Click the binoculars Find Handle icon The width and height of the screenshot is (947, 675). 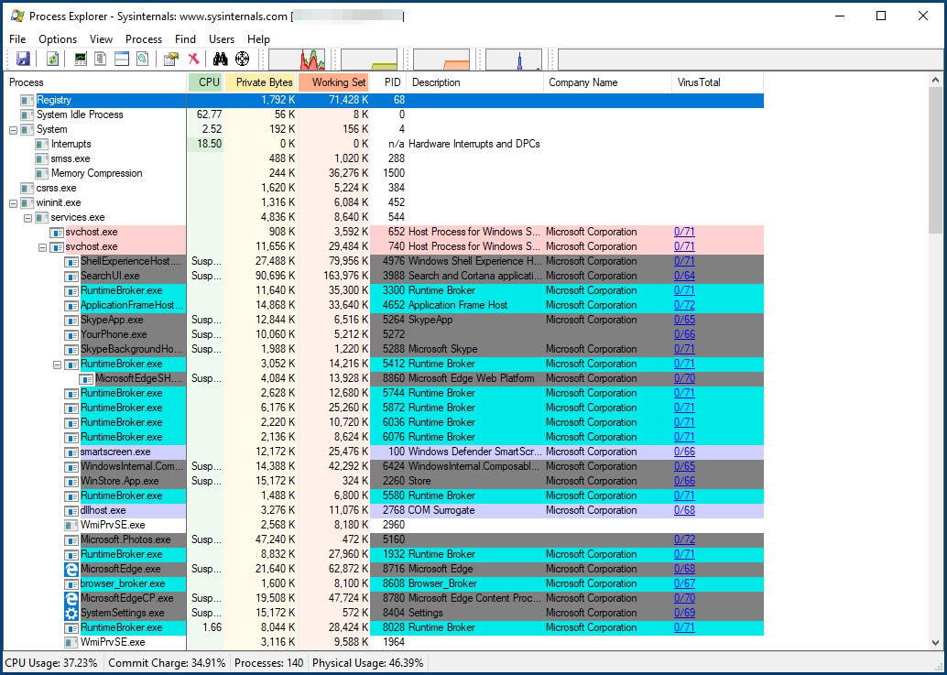click(x=220, y=59)
